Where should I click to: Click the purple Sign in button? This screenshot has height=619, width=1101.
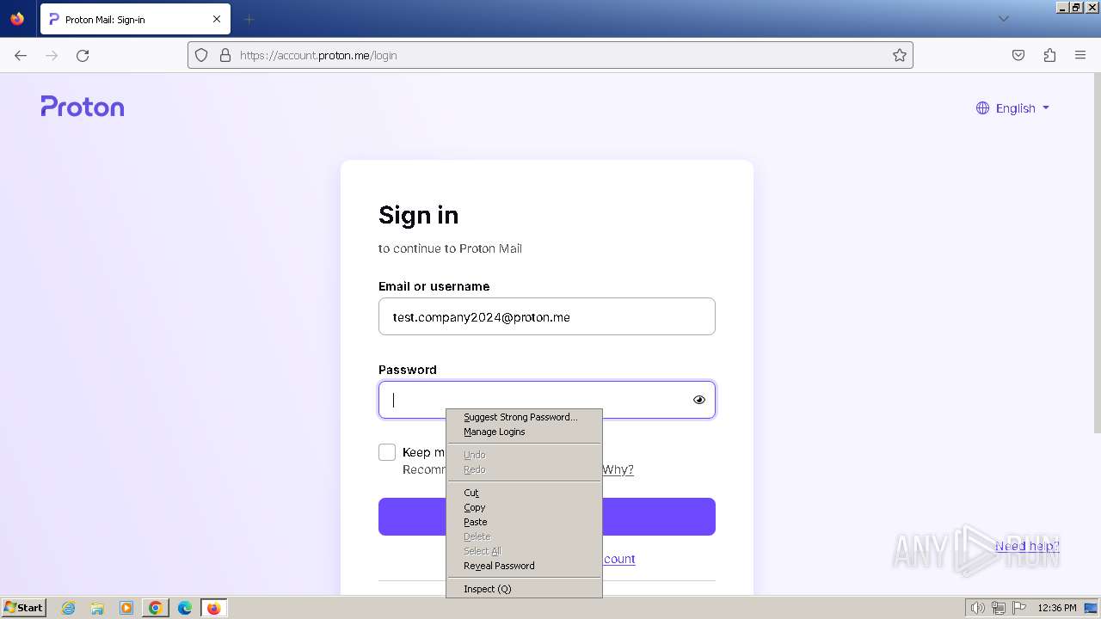coord(547,517)
